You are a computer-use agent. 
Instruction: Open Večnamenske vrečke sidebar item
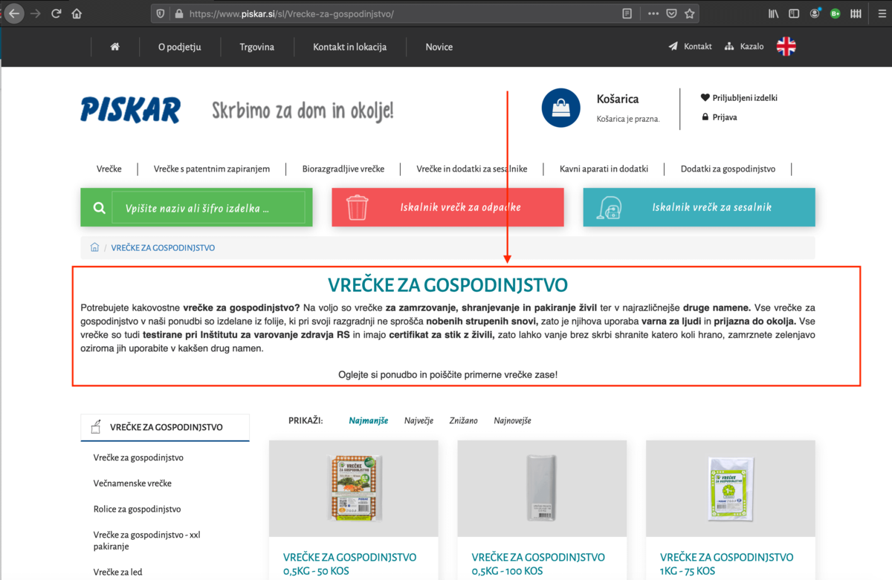pyautogui.click(x=132, y=483)
